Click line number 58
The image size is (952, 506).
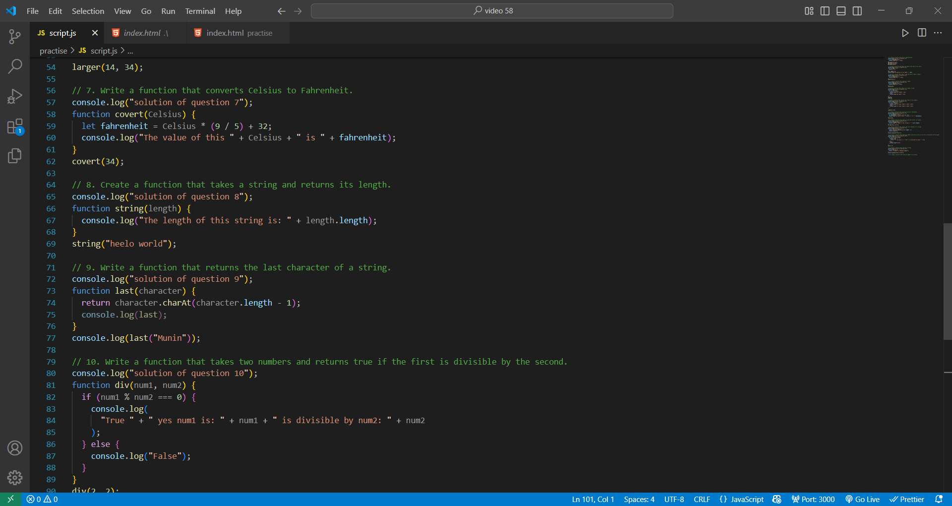pyautogui.click(x=51, y=114)
